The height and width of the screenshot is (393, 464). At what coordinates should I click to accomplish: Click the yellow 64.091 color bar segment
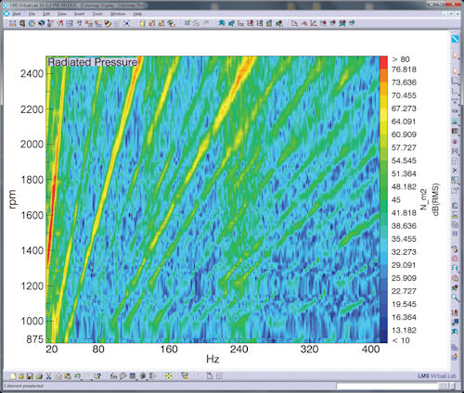[x=383, y=115]
